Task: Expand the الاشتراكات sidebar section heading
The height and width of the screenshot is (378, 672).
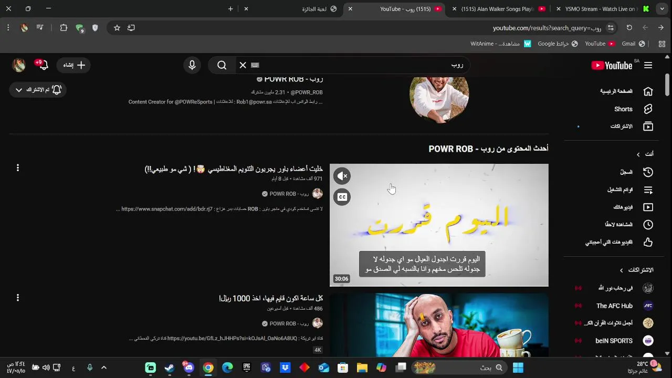Action: click(x=636, y=270)
